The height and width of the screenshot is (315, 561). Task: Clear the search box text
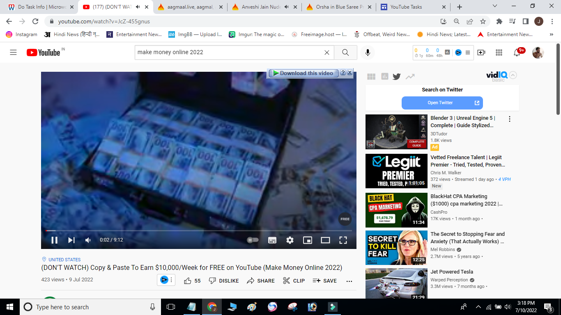coord(327,52)
